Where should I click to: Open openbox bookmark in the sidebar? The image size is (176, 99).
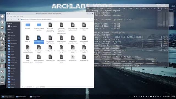click(x=12, y=68)
